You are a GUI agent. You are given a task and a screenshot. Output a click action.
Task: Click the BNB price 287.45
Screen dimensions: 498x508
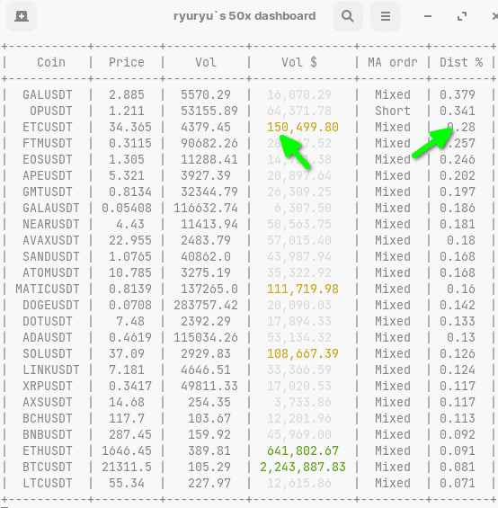(x=130, y=435)
